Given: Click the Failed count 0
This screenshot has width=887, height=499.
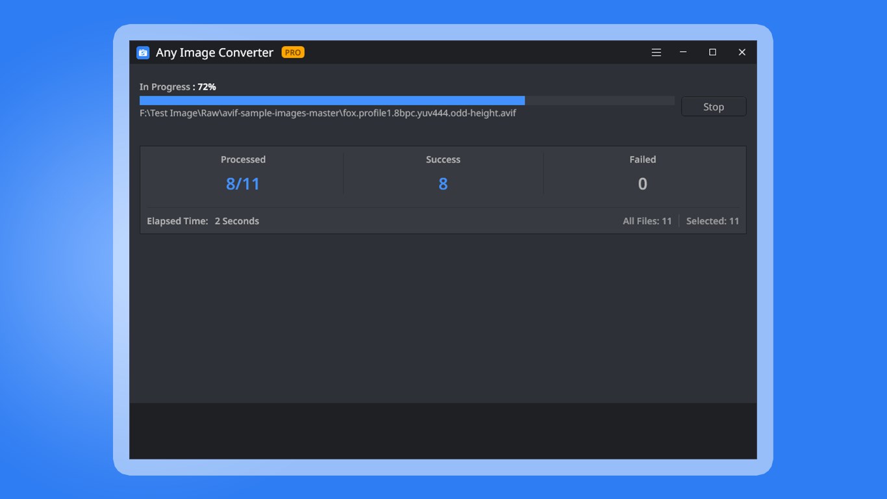Looking at the screenshot, I should pyautogui.click(x=643, y=184).
